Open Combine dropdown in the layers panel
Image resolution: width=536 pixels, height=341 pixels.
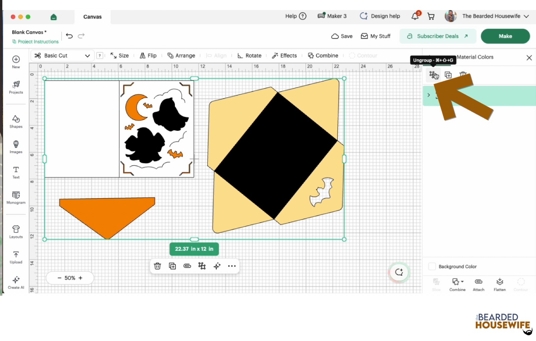[x=458, y=284]
